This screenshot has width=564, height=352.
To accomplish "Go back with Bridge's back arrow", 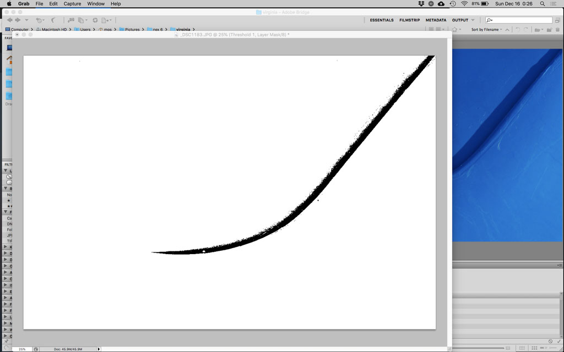I will 9,20.
